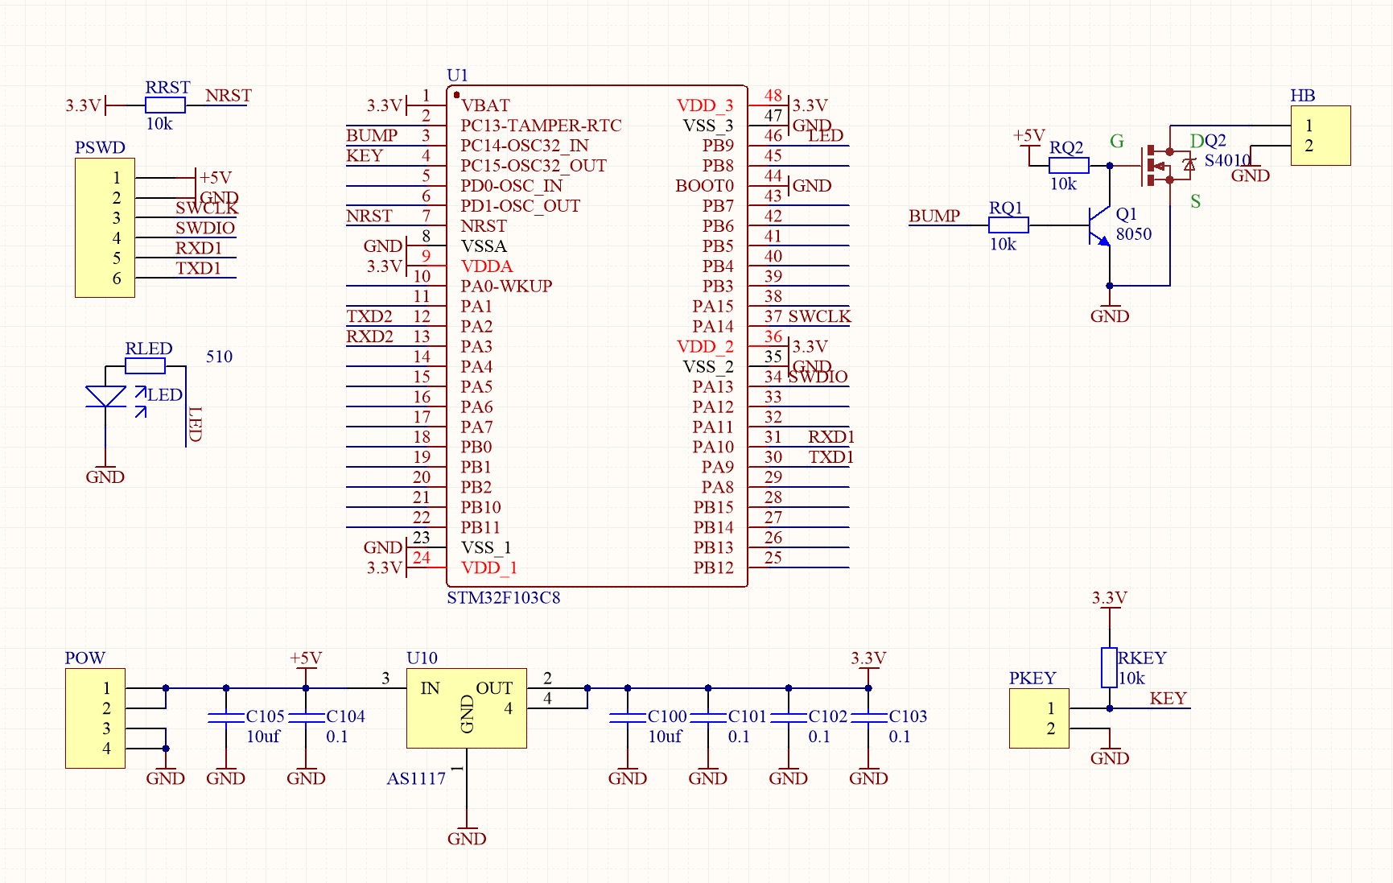
Task: Click the 10uf value under C100
Action: pyautogui.click(x=665, y=737)
